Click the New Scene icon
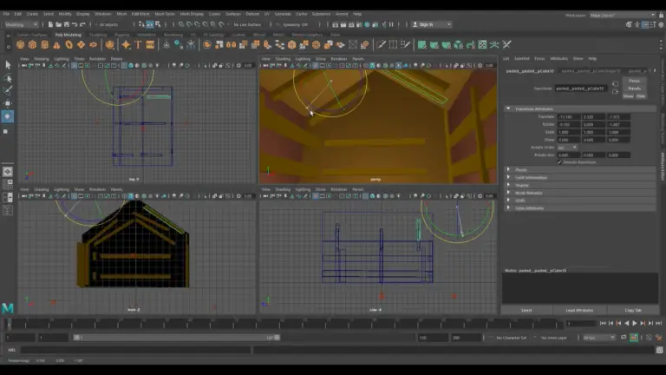666x375 pixels. [50, 24]
